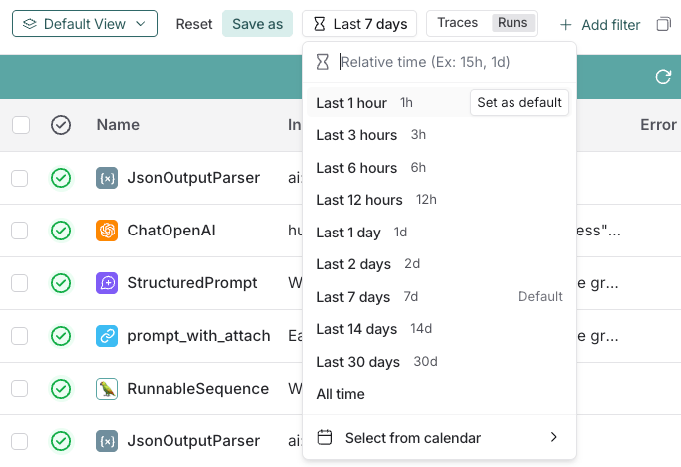Click the prompt_with_attach blue link icon
This screenshot has height=467, width=681.
point(107,336)
